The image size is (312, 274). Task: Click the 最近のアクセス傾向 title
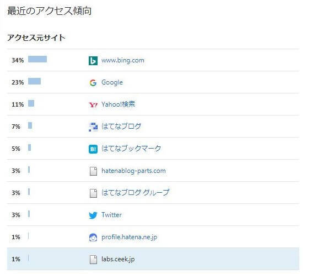(x=50, y=10)
